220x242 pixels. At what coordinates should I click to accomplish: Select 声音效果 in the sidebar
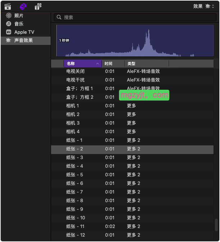(26, 41)
